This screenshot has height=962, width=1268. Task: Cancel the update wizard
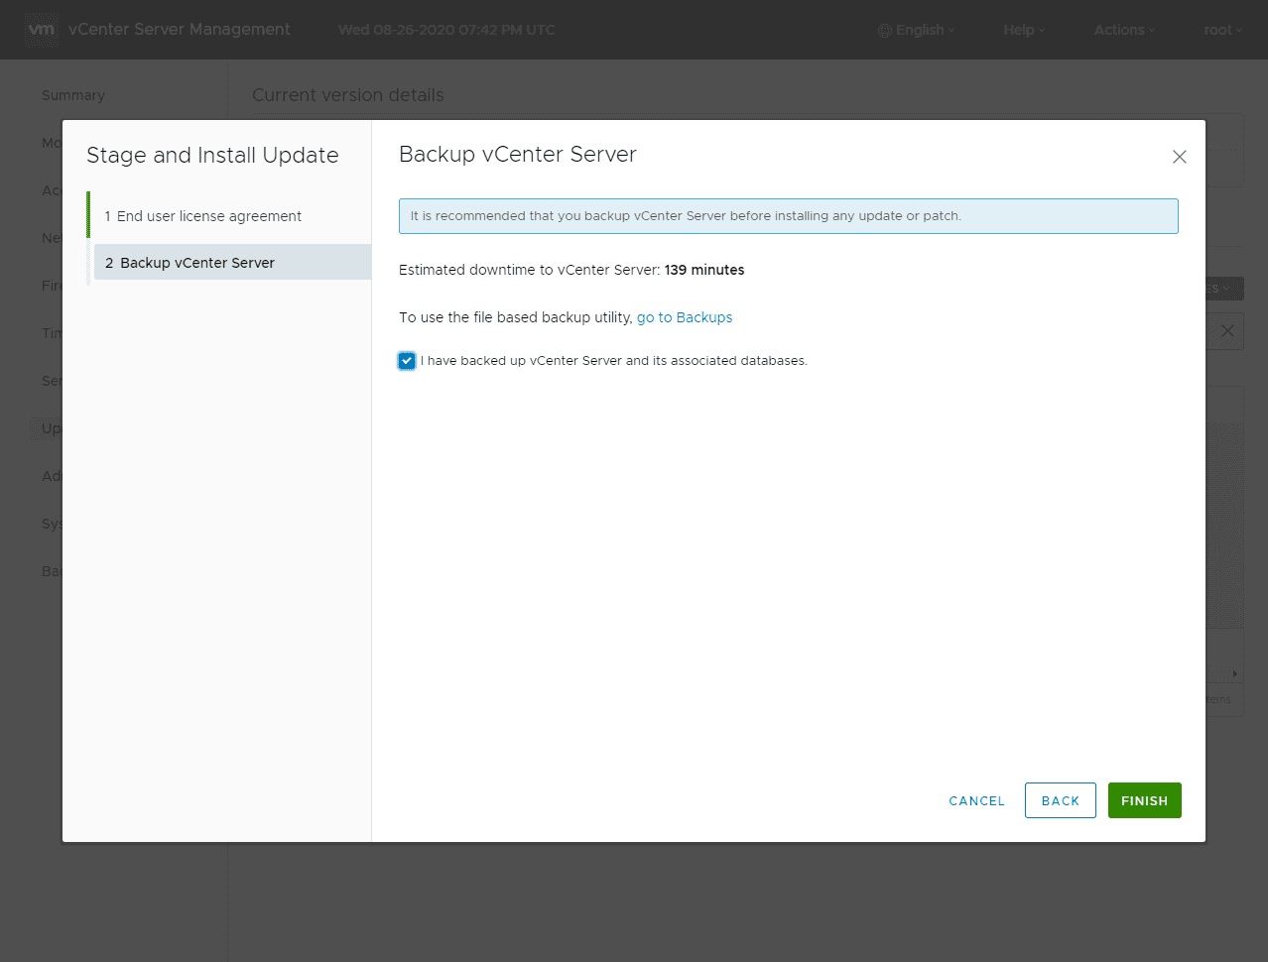click(976, 800)
